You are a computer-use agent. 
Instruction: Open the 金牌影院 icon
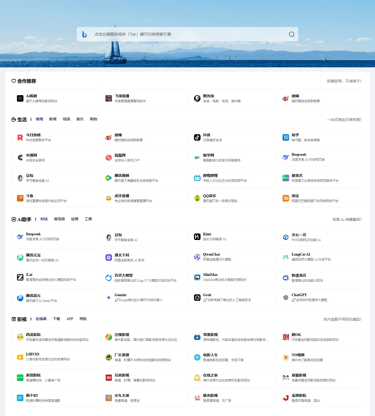(x=286, y=398)
